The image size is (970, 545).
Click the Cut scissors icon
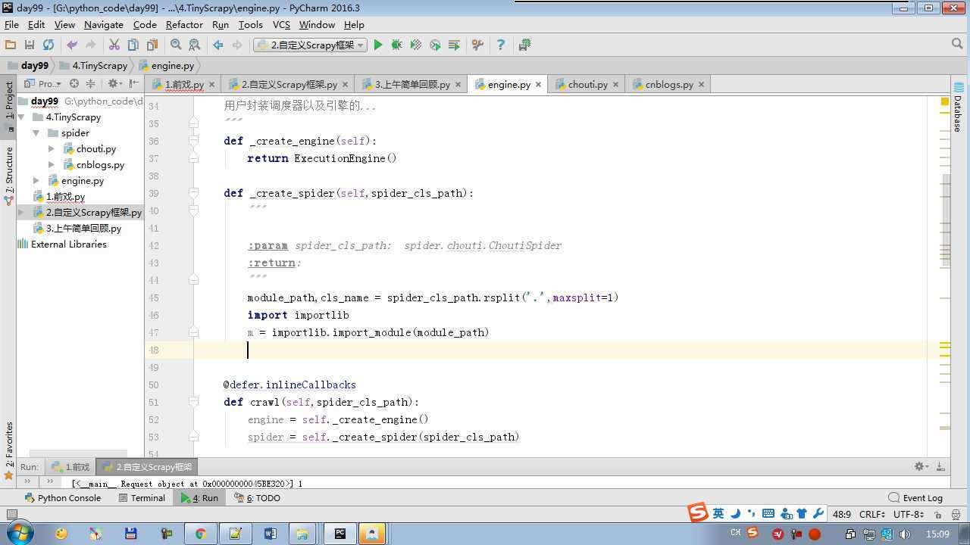[114, 45]
